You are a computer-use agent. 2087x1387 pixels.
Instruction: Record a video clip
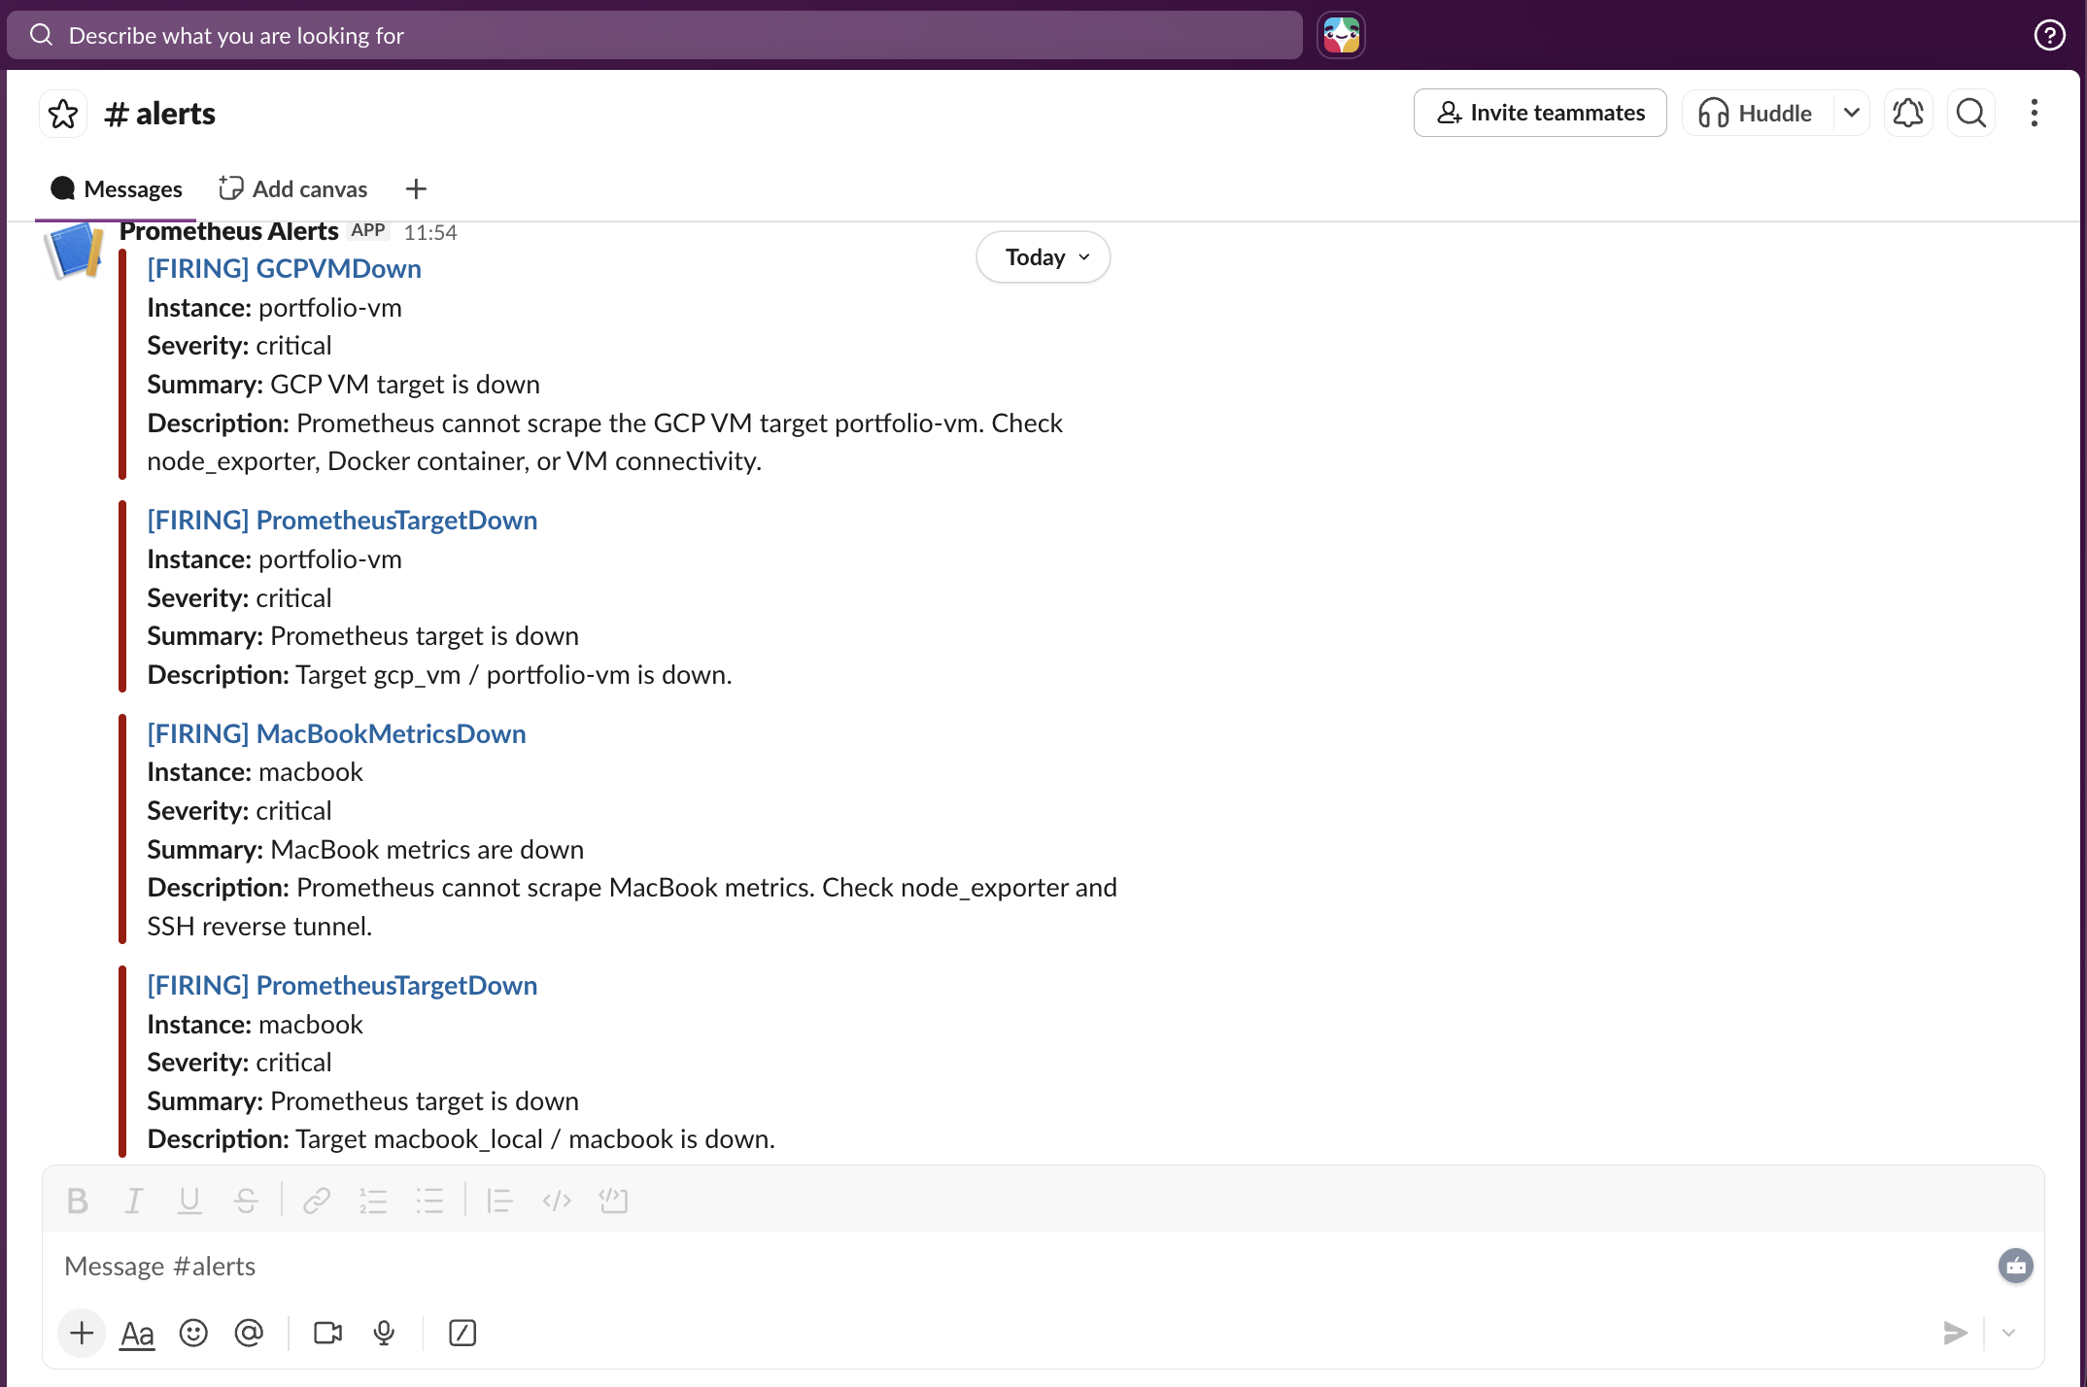328,1334
